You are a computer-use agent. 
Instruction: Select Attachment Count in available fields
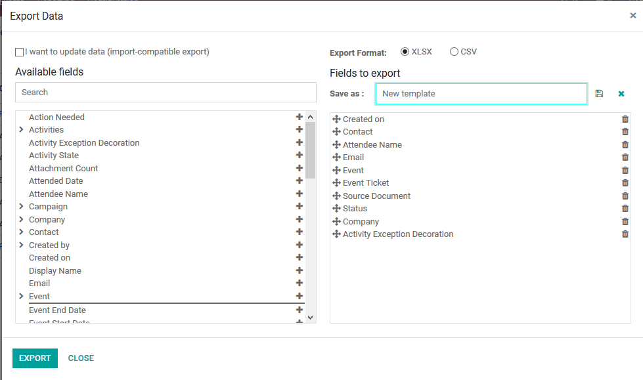(63, 169)
